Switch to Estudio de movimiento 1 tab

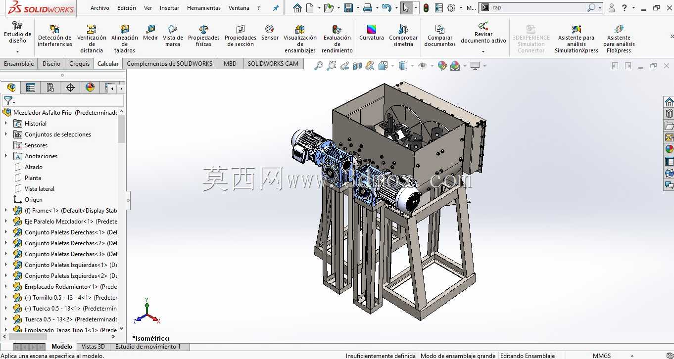148,347
